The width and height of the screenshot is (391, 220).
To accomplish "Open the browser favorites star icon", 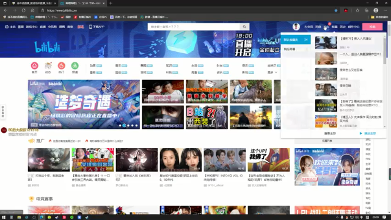I will coord(357,10).
